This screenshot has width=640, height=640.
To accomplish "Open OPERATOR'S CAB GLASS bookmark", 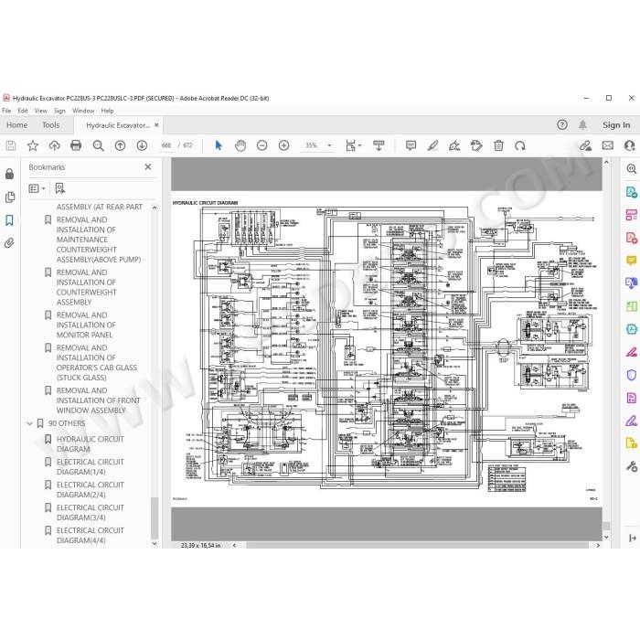I will click(x=97, y=362).
